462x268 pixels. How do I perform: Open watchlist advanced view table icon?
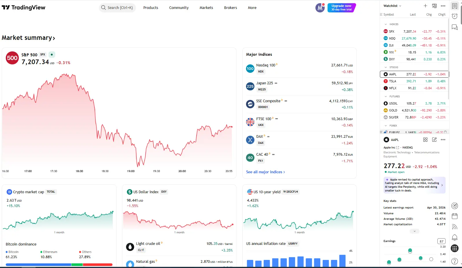[434, 6]
